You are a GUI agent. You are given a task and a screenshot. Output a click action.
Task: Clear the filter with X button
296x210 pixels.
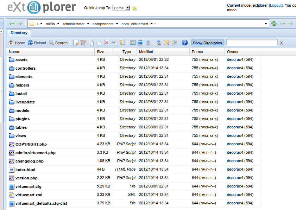281,43
